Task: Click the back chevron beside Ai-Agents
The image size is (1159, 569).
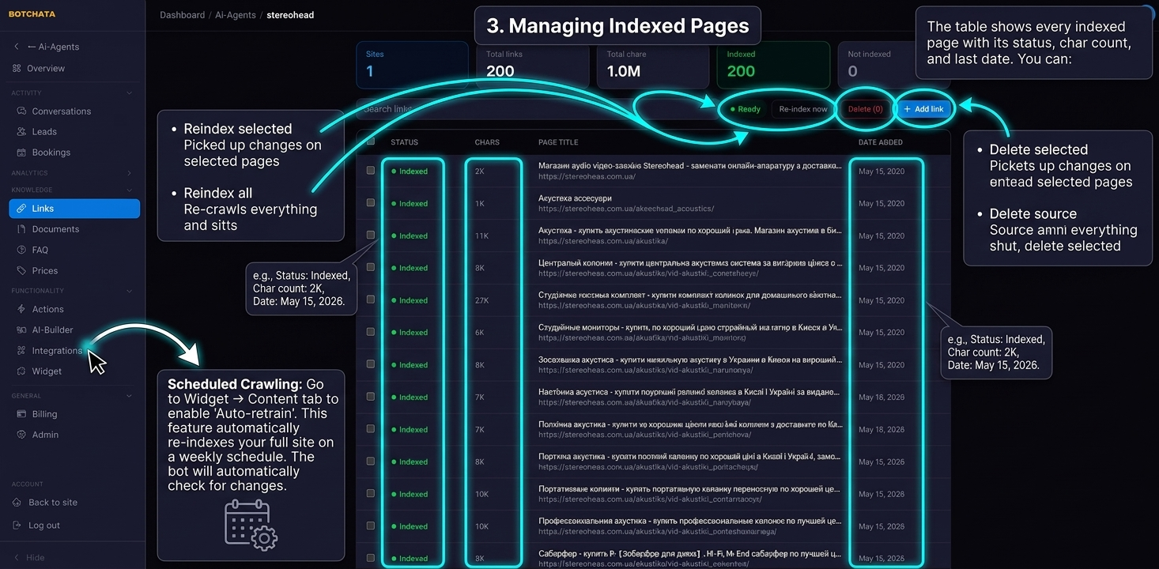Action: 17,47
